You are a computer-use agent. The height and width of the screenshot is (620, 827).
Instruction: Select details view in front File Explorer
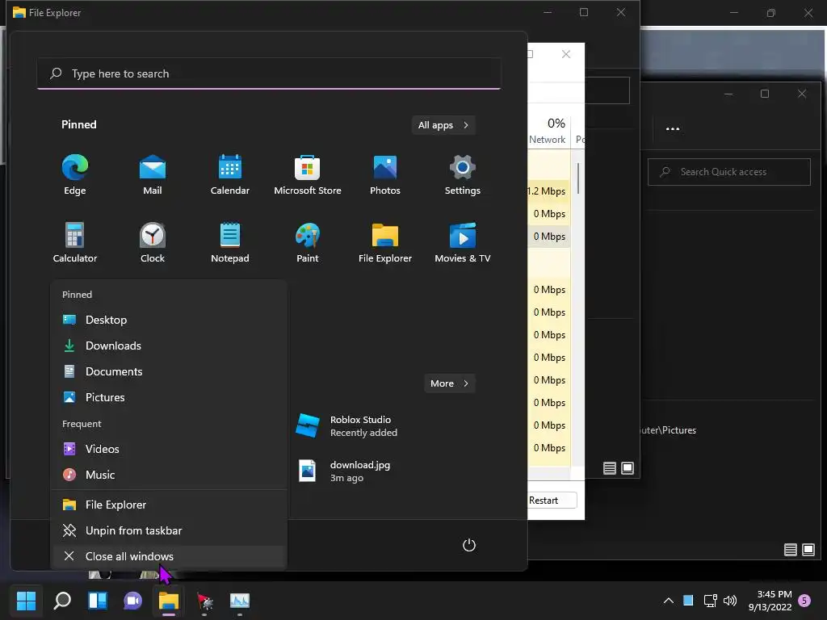pos(610,468)
